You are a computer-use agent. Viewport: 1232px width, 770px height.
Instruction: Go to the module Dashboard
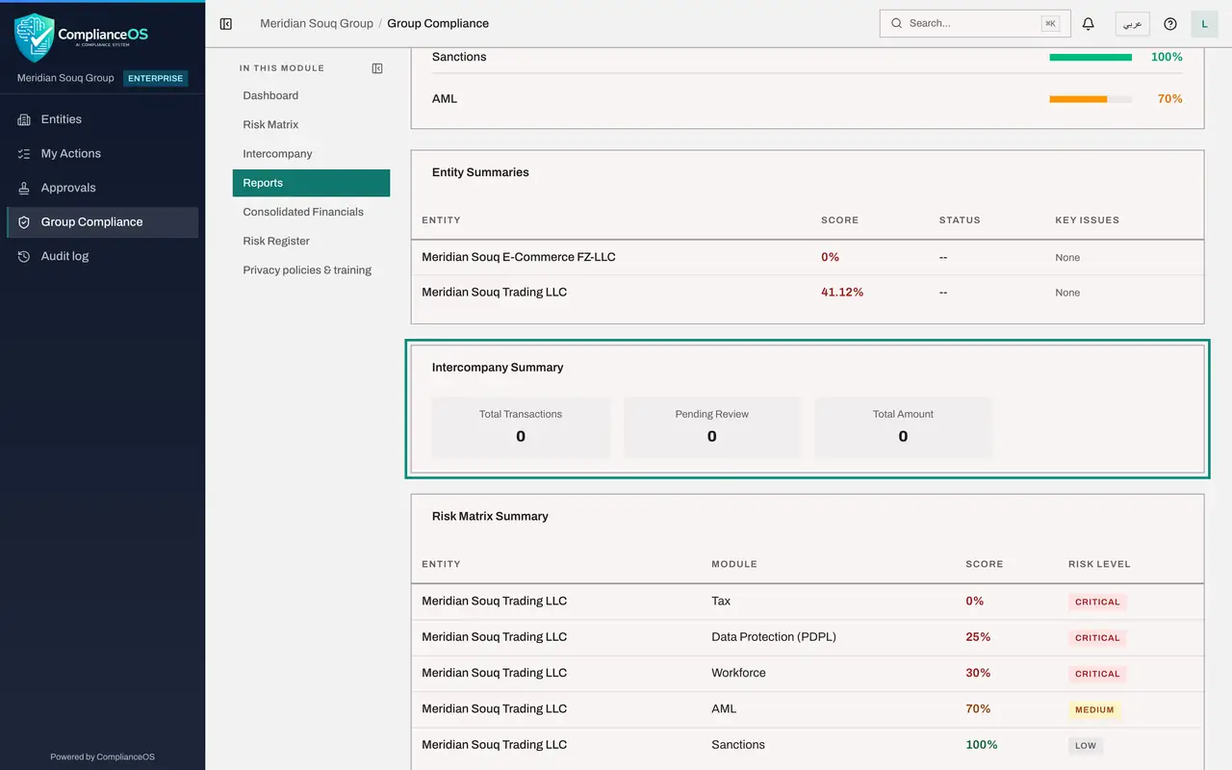tap(311, 95)
